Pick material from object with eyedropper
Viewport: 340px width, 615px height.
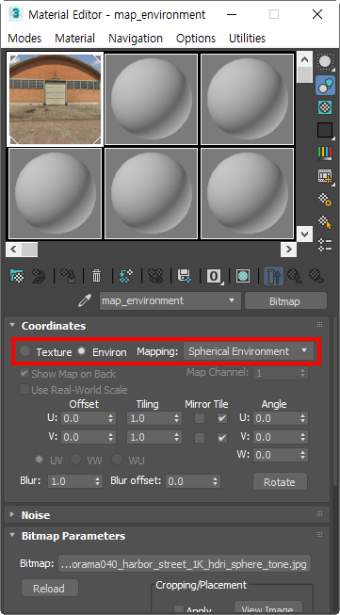coord(85,300)
